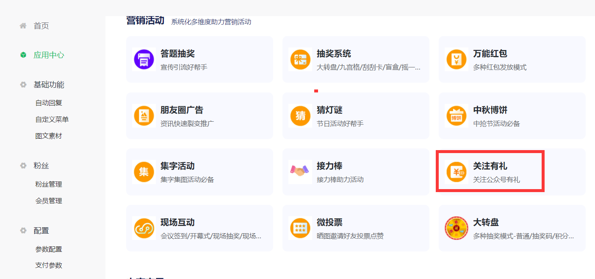
Task: Toggle the 配置 sidebar section
Action: pyautogui.click(x=41, y=231)
